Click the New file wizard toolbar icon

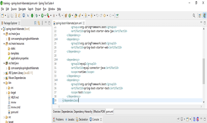(x=3, y=16)
